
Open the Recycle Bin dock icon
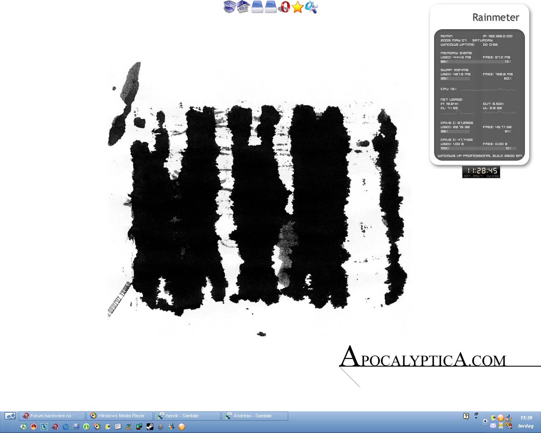pyautogui.click(x=229, y=7)
